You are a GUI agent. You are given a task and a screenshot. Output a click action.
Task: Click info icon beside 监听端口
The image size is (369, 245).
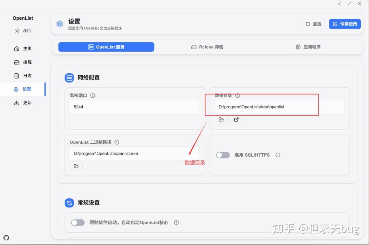pos(93,96)
